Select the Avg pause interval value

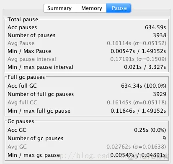138,59
